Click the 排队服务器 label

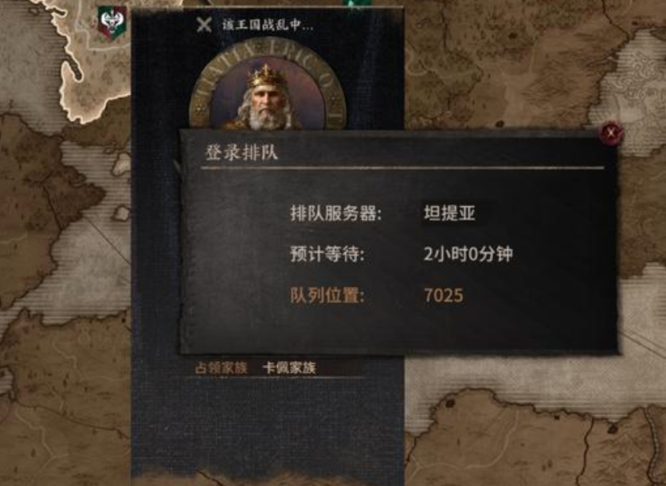point(335,214)
